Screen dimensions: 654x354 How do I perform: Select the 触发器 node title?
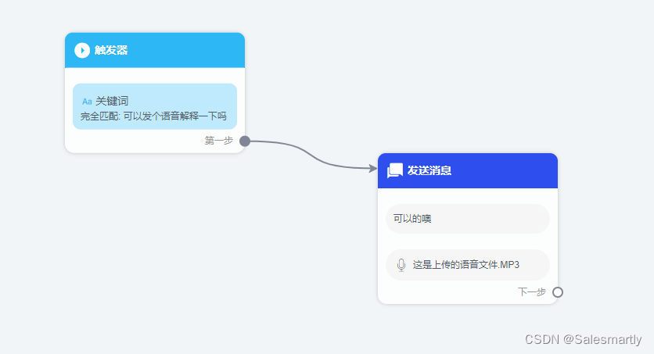[111, 50]
